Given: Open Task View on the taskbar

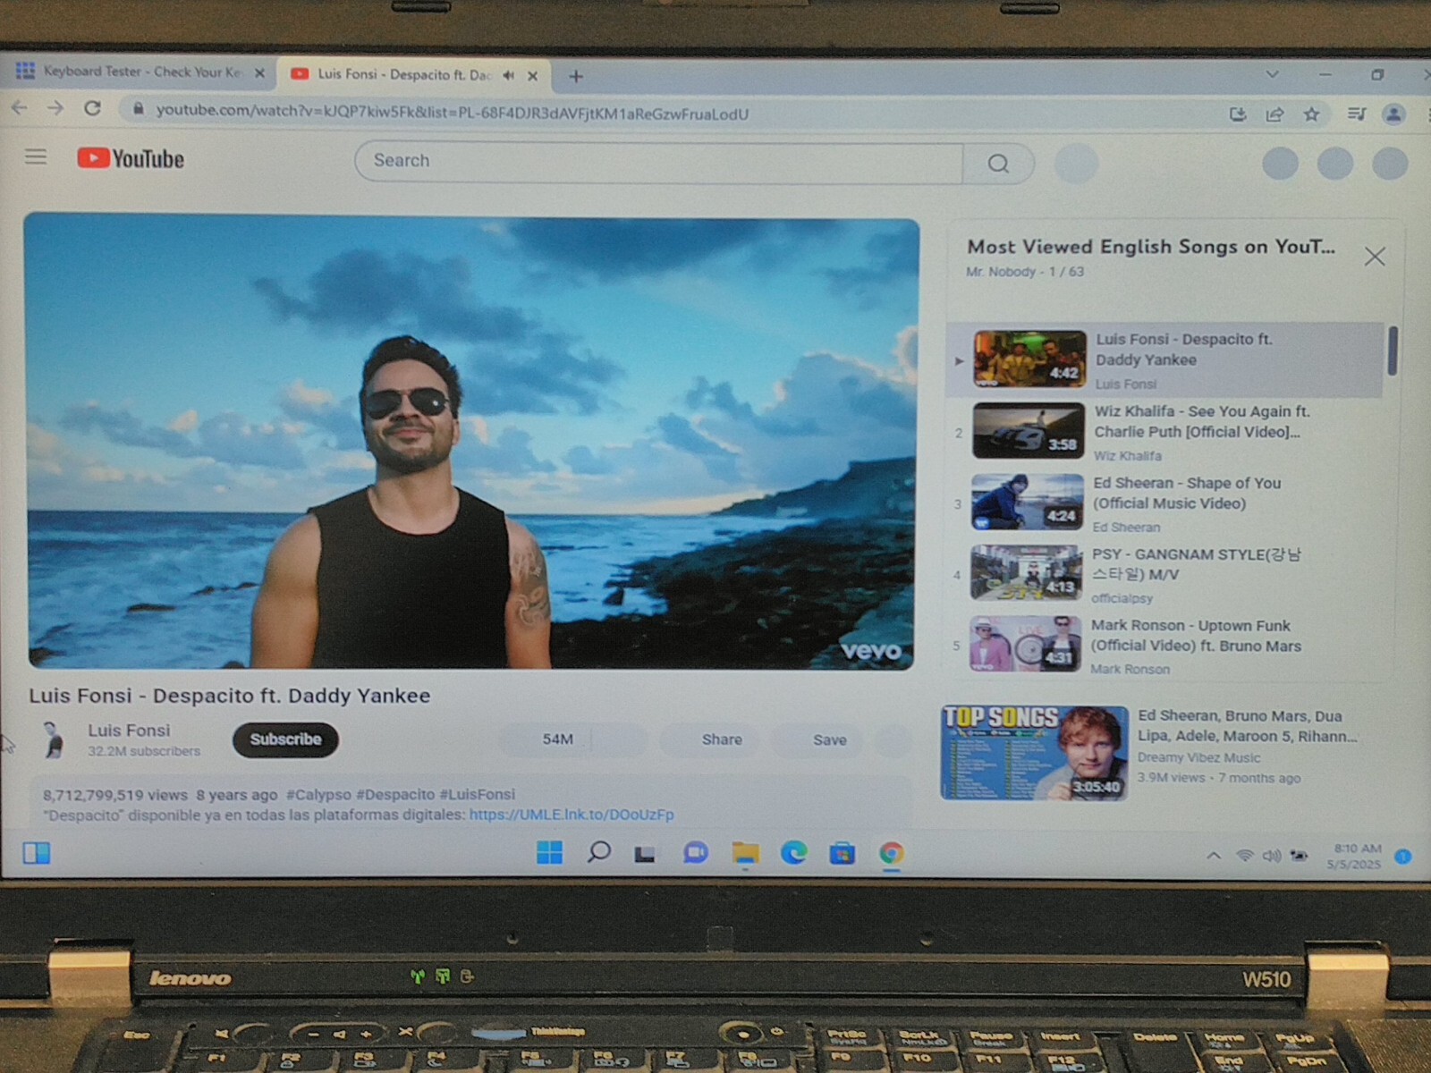Looking at the screenshot, I should click(x=645, y=855).
